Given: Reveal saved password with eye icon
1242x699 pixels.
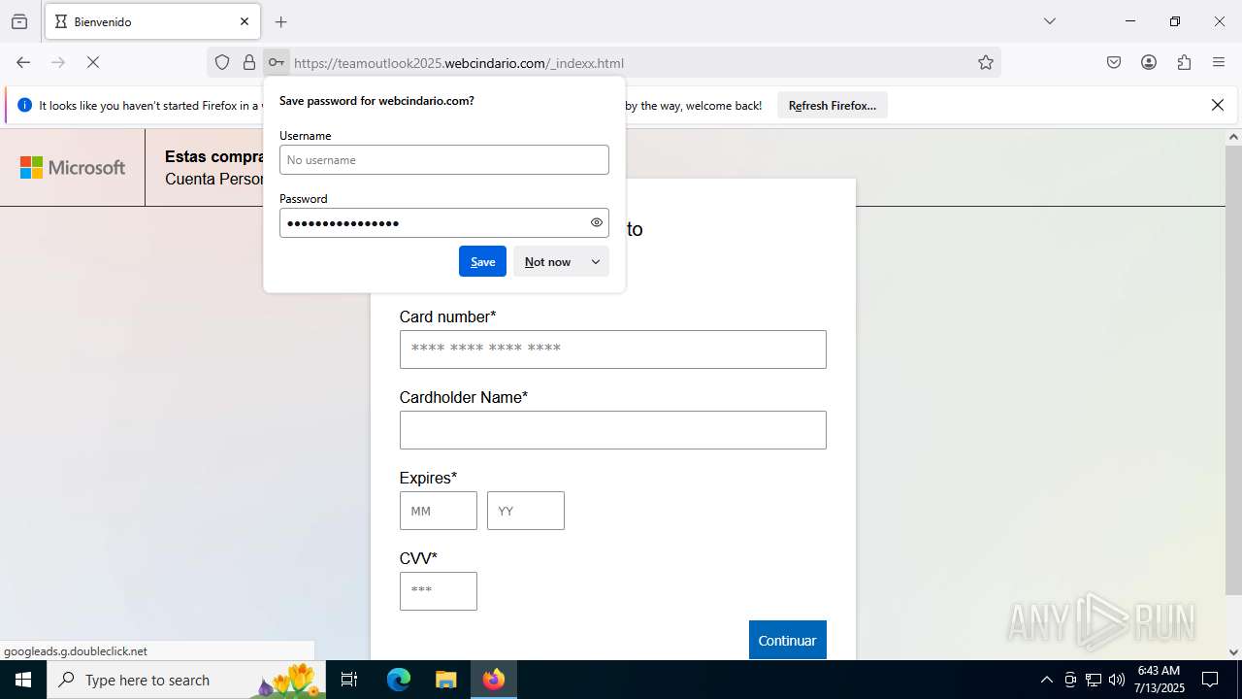Looking at the screenshot, I should (x=597, y=222).
